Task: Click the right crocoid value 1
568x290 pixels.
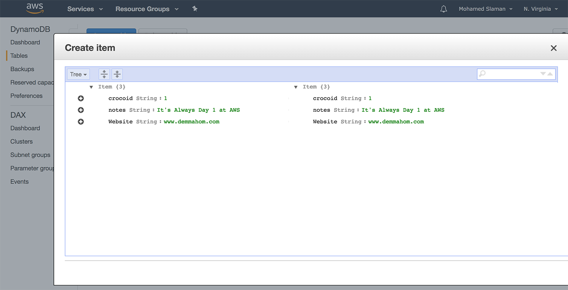Action: point(370,98)
